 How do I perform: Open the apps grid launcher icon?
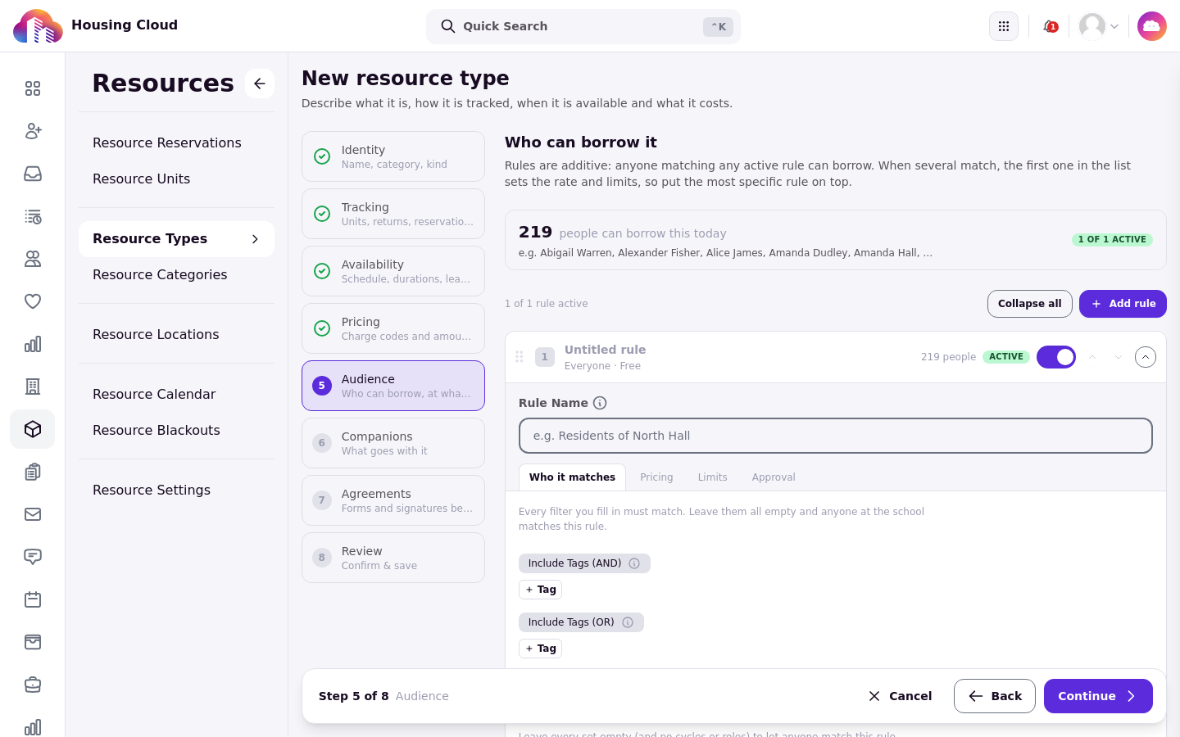tap(1004, 26)
